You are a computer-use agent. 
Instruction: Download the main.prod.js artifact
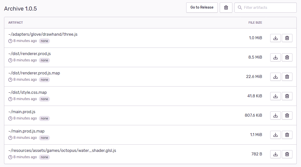click(x=275, y=115)
